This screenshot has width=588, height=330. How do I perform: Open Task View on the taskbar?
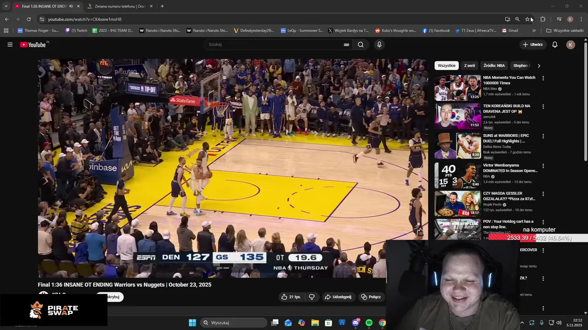(x=275, y=323)
